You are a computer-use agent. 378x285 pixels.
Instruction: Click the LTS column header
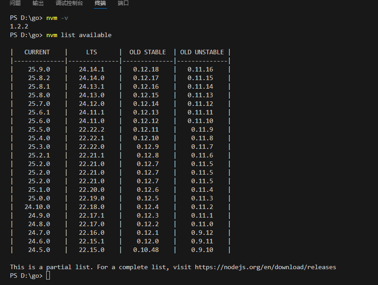pos(92,52)
